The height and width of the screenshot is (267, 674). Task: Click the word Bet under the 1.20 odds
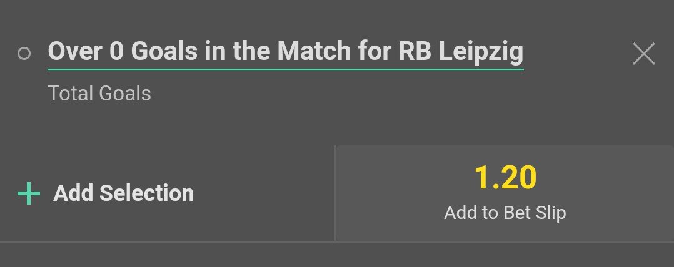coord(517,213)
